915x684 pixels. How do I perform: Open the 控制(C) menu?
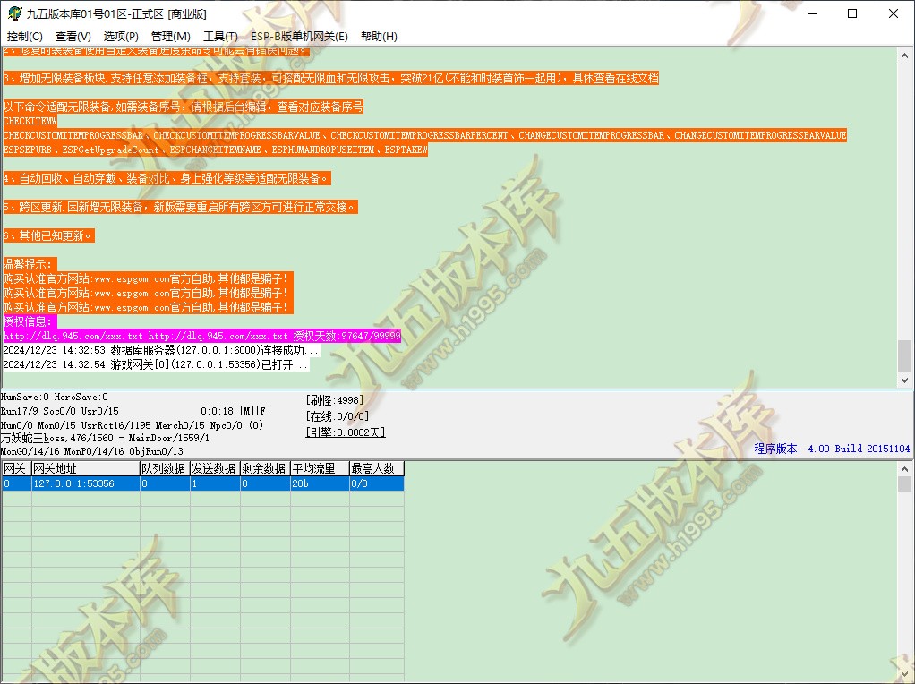click(x=24, y=36)
